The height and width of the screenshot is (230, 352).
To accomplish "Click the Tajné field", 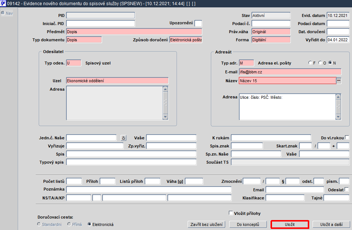I will (337, 198).
